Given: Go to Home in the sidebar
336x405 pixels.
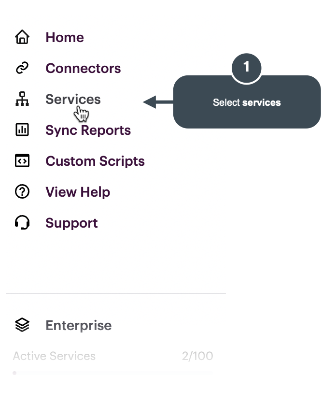Looking at the screenshot, I should (65, 37).
